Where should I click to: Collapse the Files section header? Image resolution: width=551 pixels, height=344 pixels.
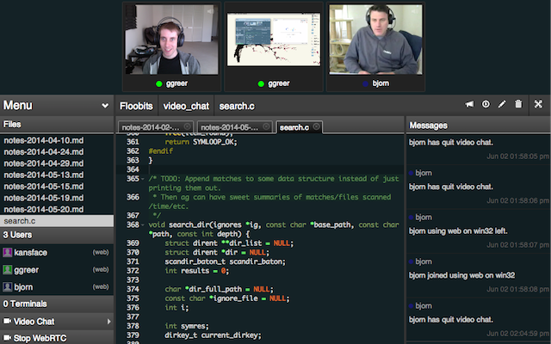pos(57,124)
